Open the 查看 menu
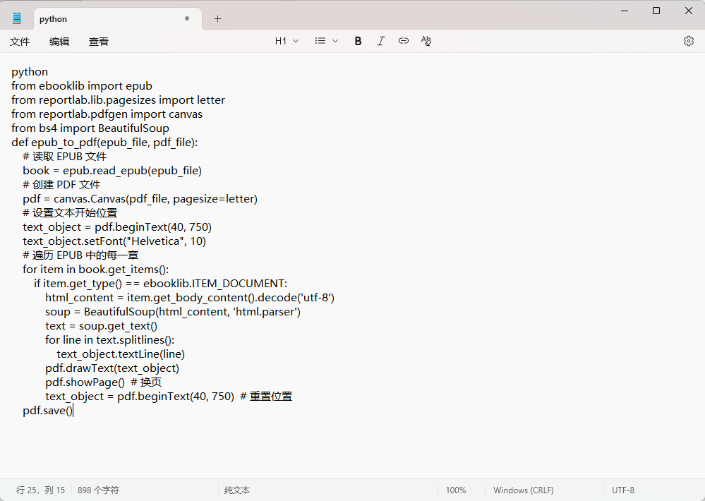Viewport: 705px width, 501px height. pyautogui.click(x=99, y=42)
